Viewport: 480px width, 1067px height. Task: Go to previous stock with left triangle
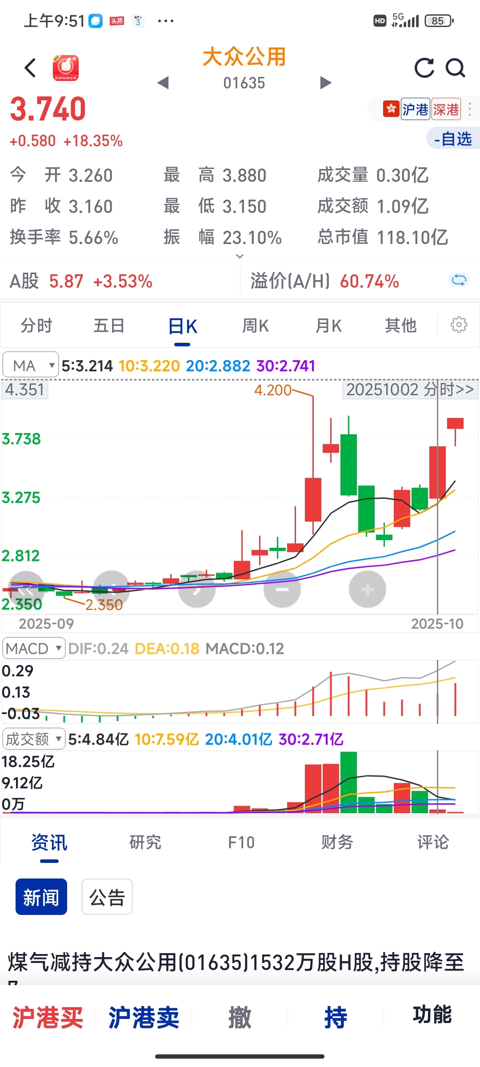(x=163, y=83)
